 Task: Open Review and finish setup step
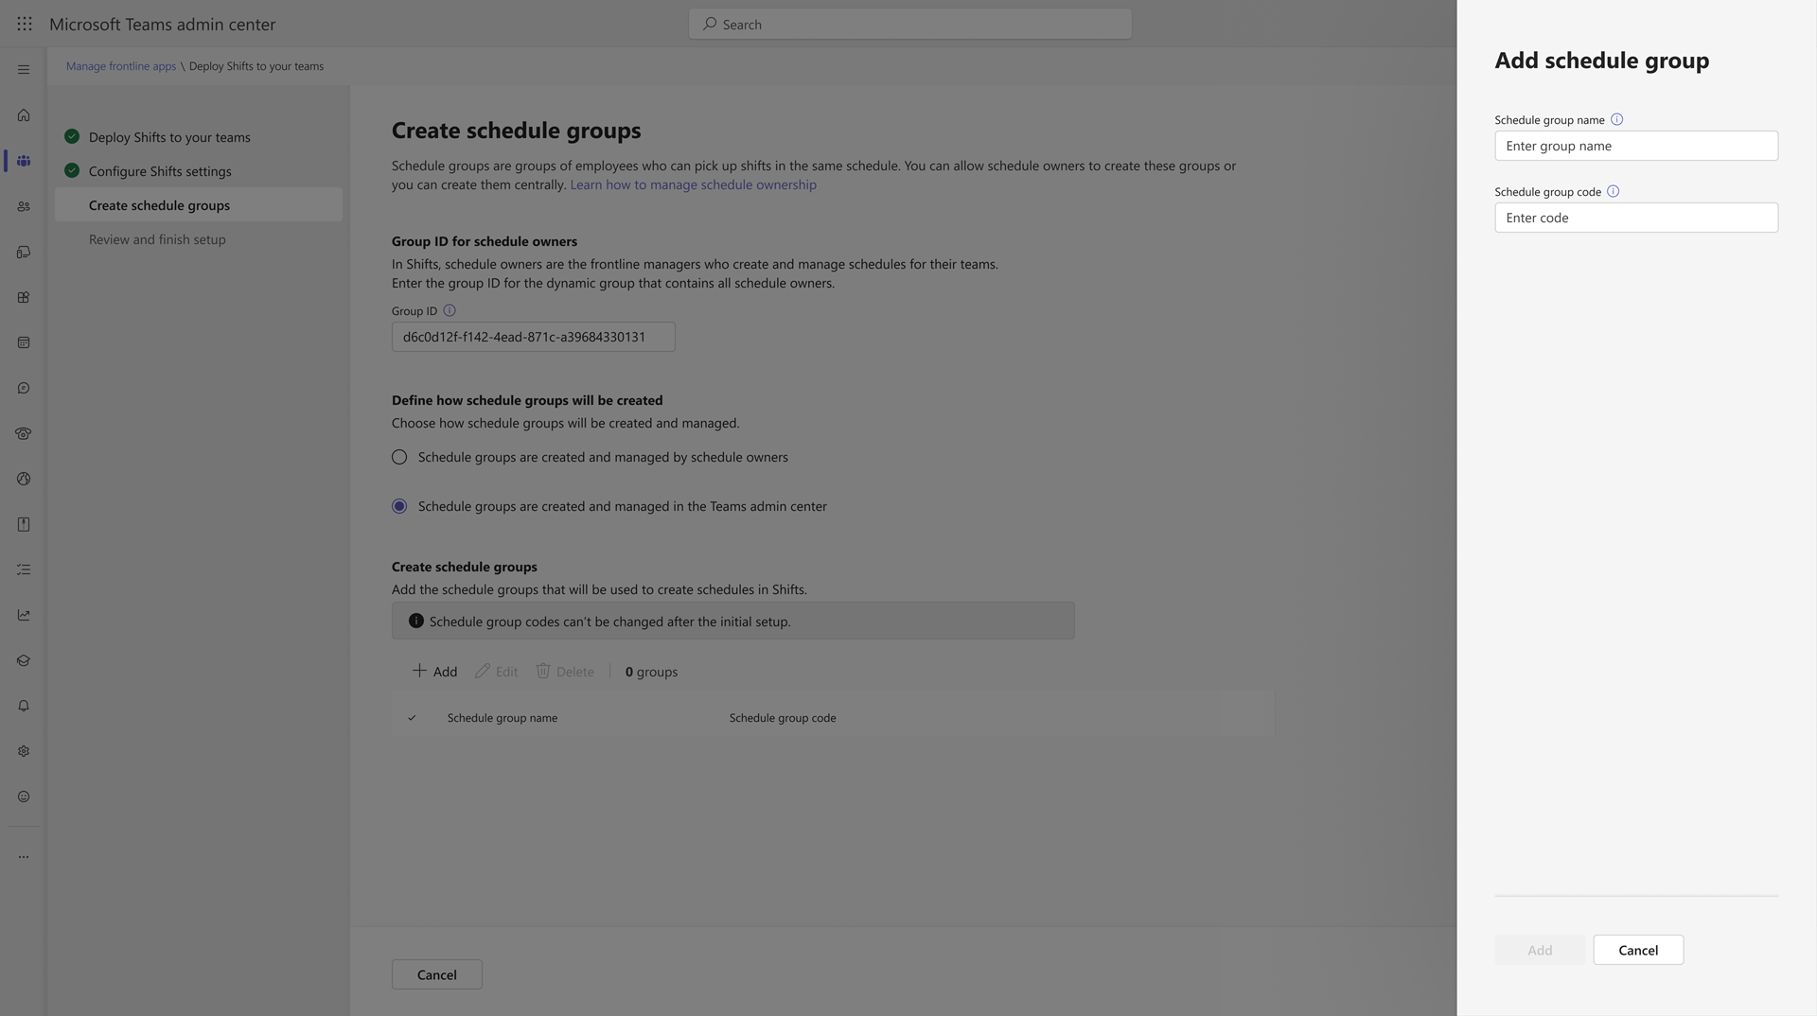(x=157, y=239)
